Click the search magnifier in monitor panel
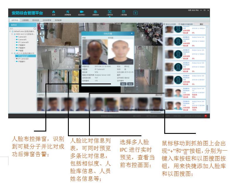236x186 pixels. pos(35,28)
